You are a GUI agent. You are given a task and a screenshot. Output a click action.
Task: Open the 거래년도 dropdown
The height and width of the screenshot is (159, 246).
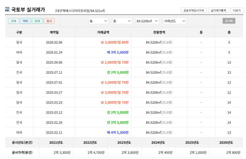(x=175, y=21)
